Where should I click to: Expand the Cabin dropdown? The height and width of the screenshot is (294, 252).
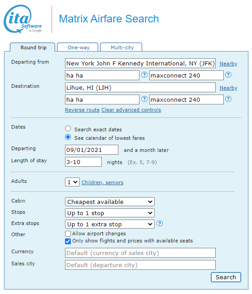[x=110, y=202]
